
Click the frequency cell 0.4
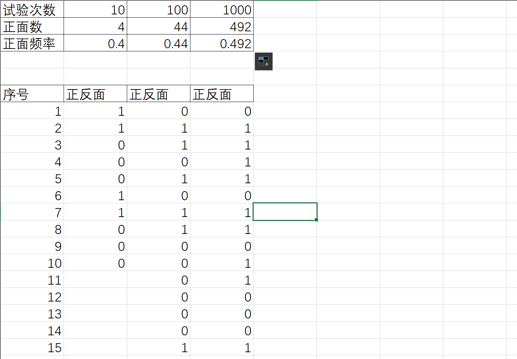[96, 43]
